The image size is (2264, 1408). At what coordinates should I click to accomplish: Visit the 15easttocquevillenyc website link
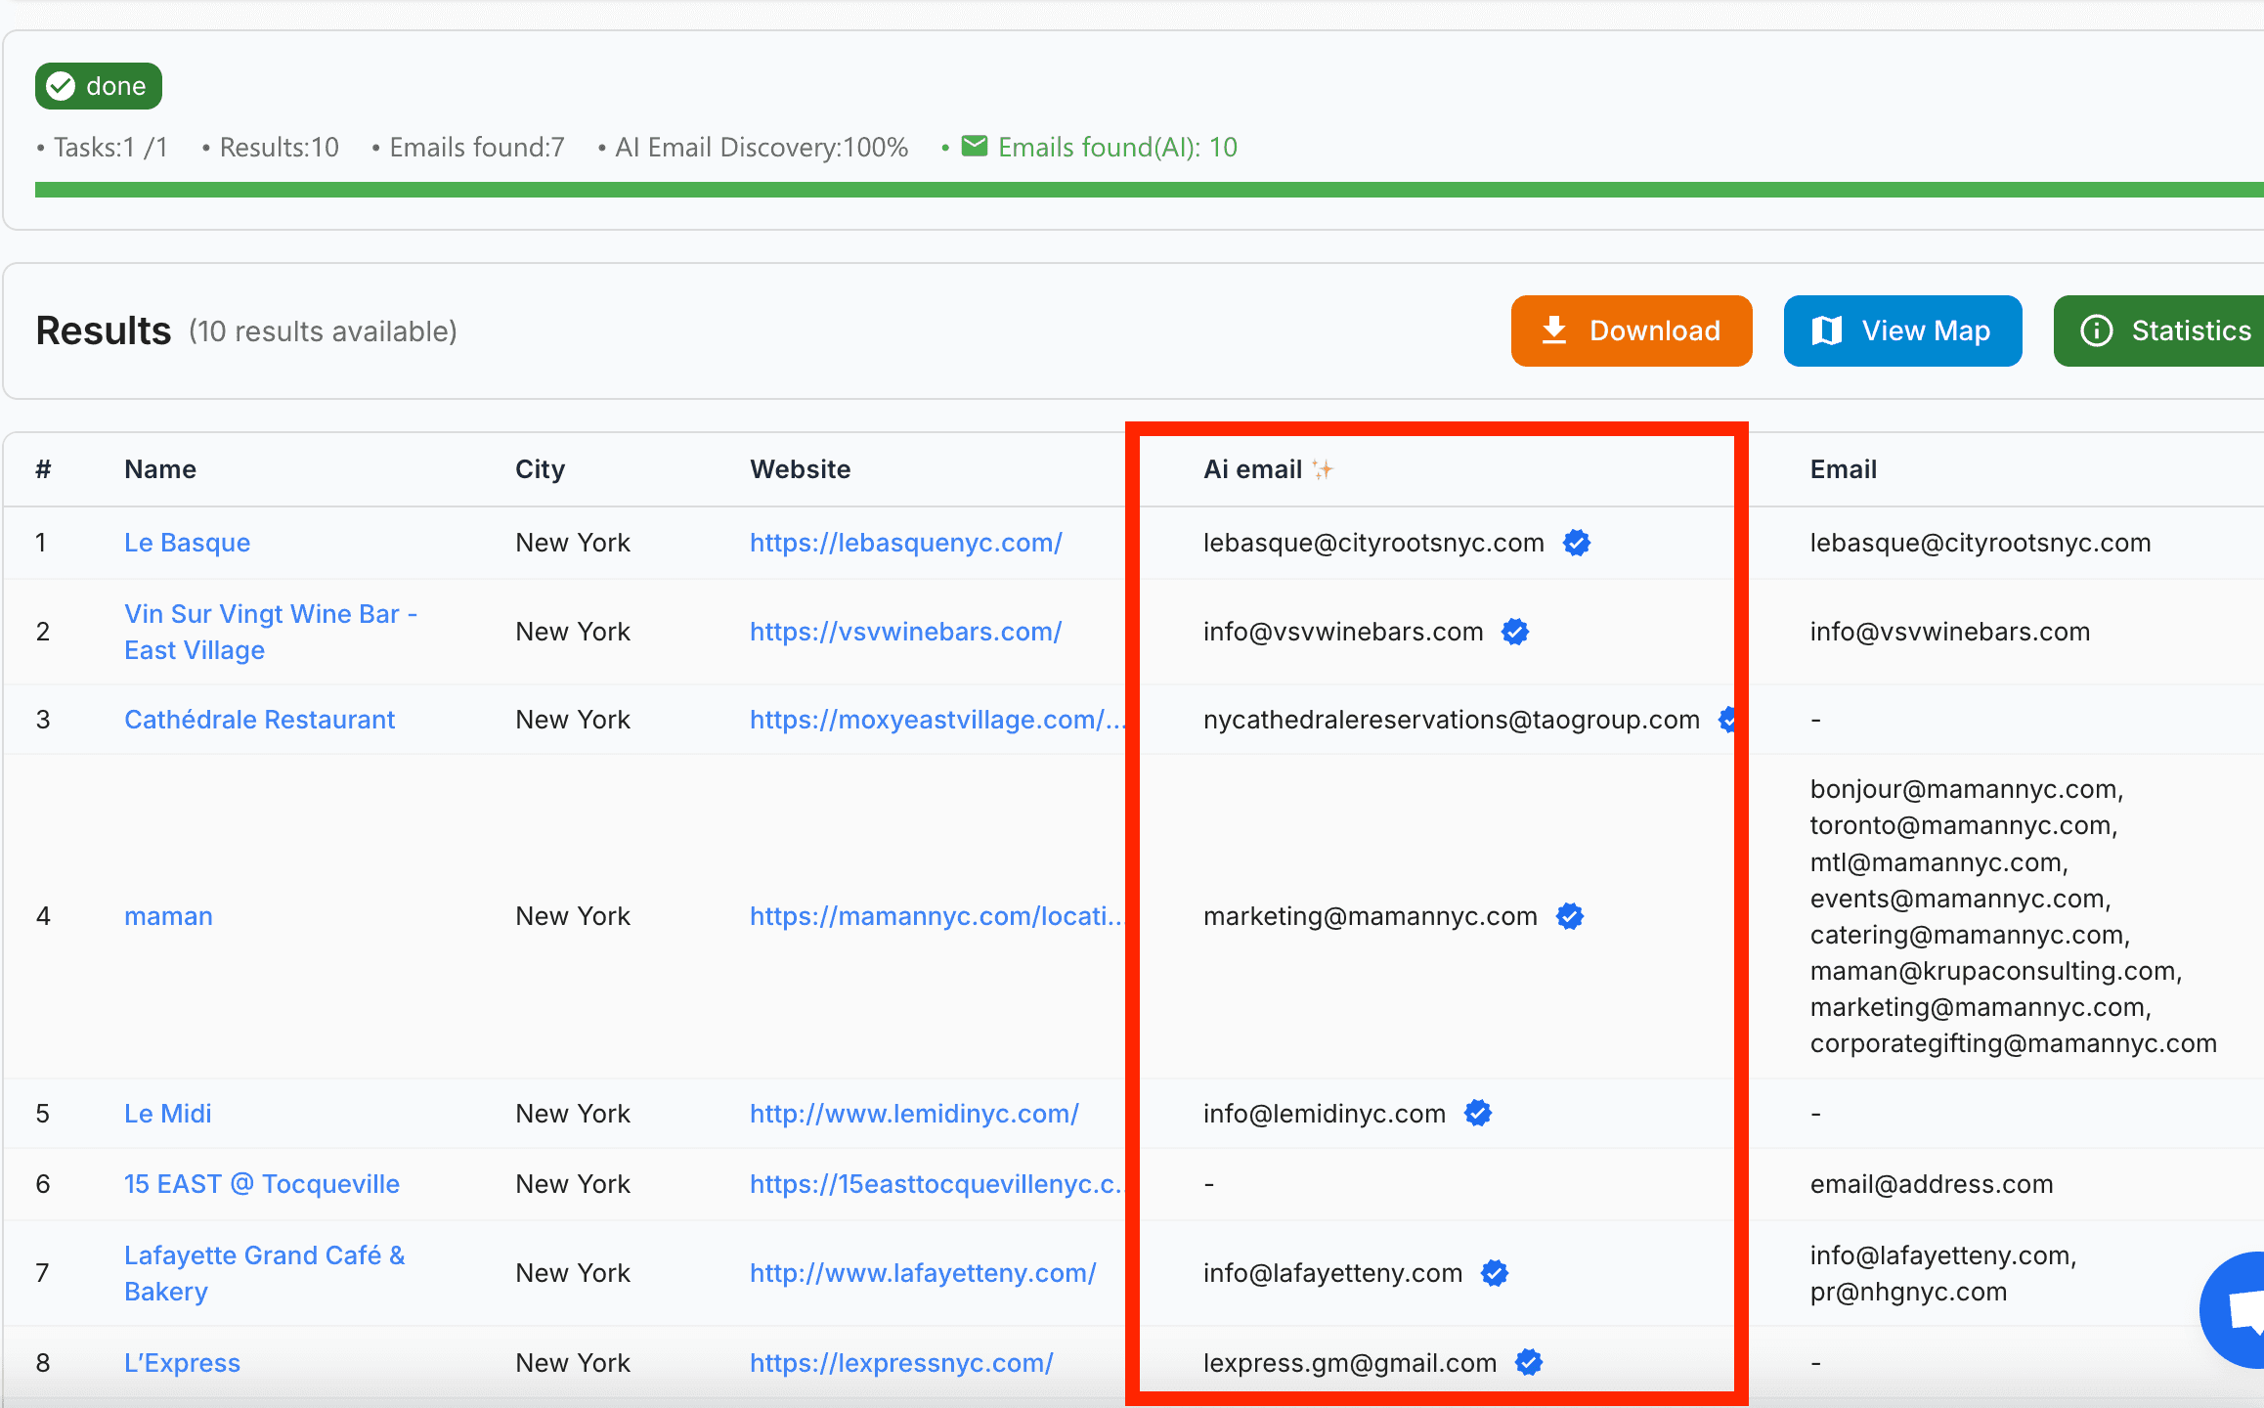click(936, 1184)
